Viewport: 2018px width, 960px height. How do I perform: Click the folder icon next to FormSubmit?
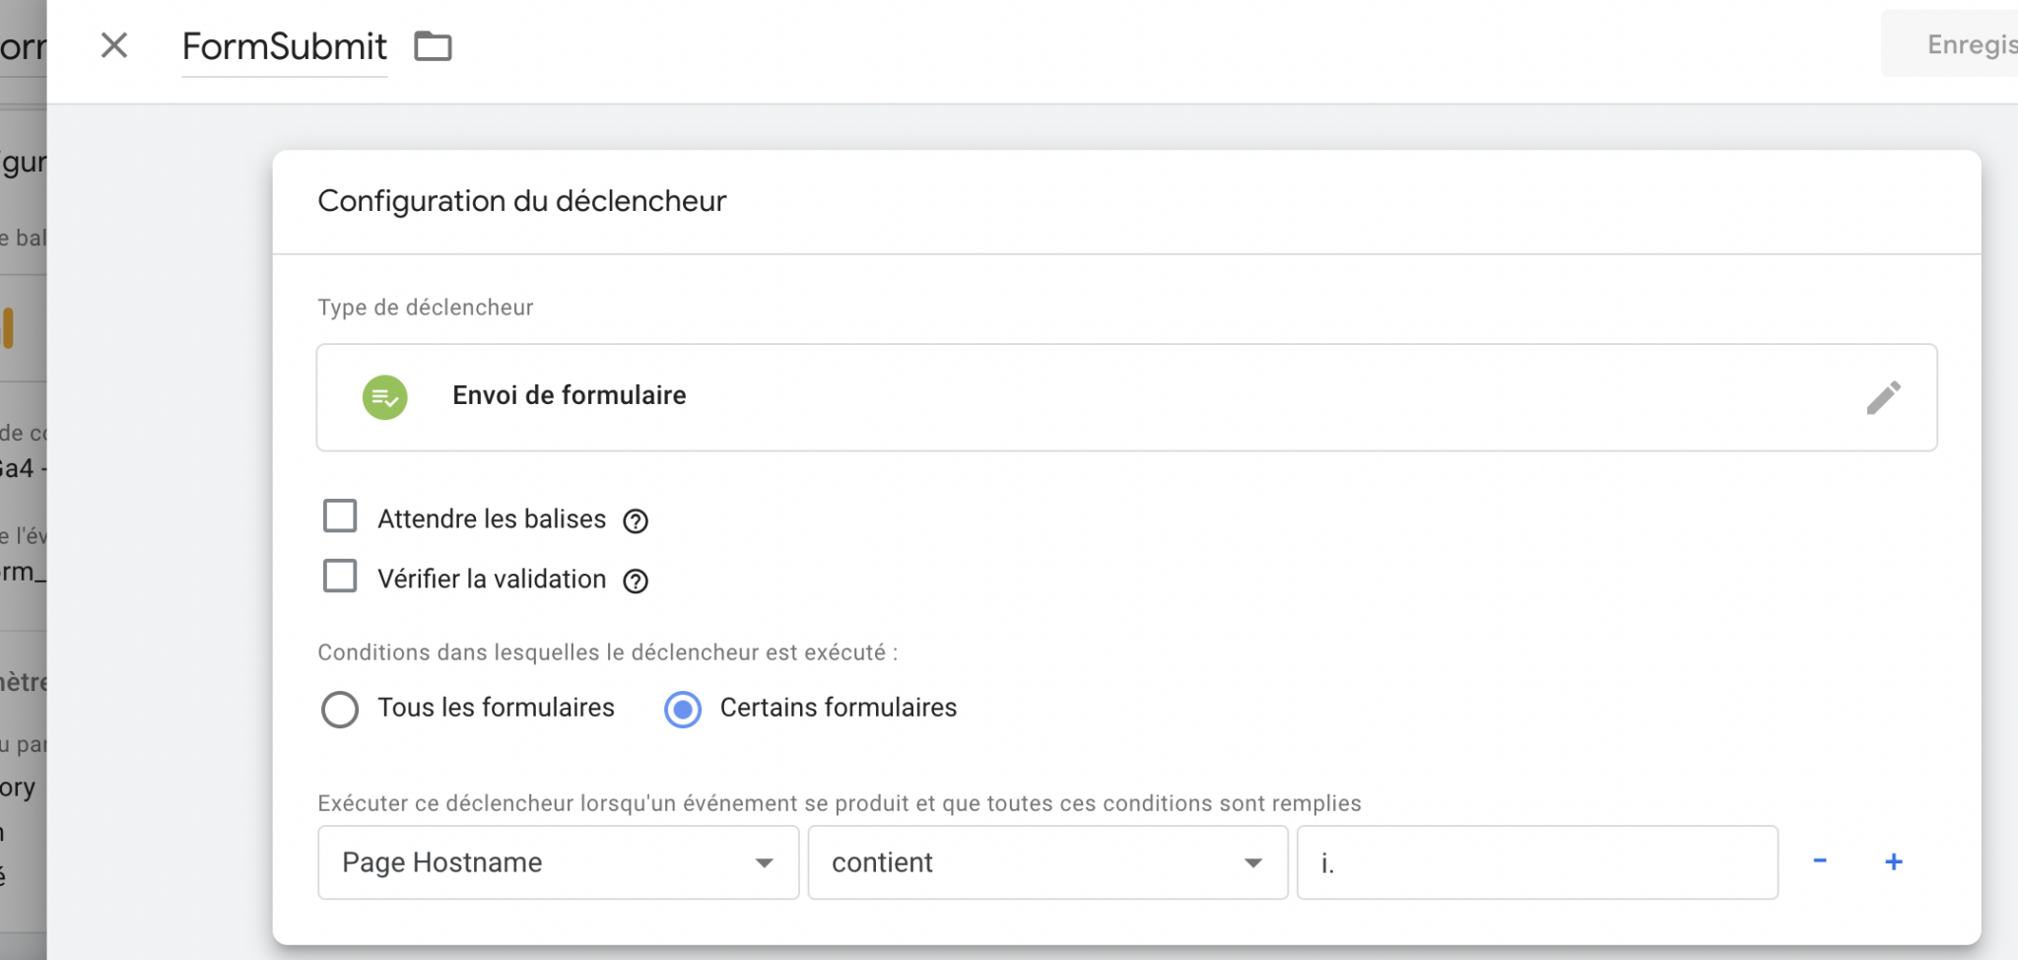[x=433, y=46]
